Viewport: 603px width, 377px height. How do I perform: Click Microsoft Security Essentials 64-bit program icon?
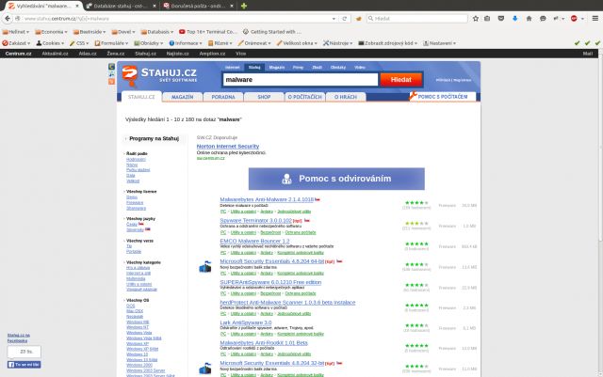(x=204, y=267)
